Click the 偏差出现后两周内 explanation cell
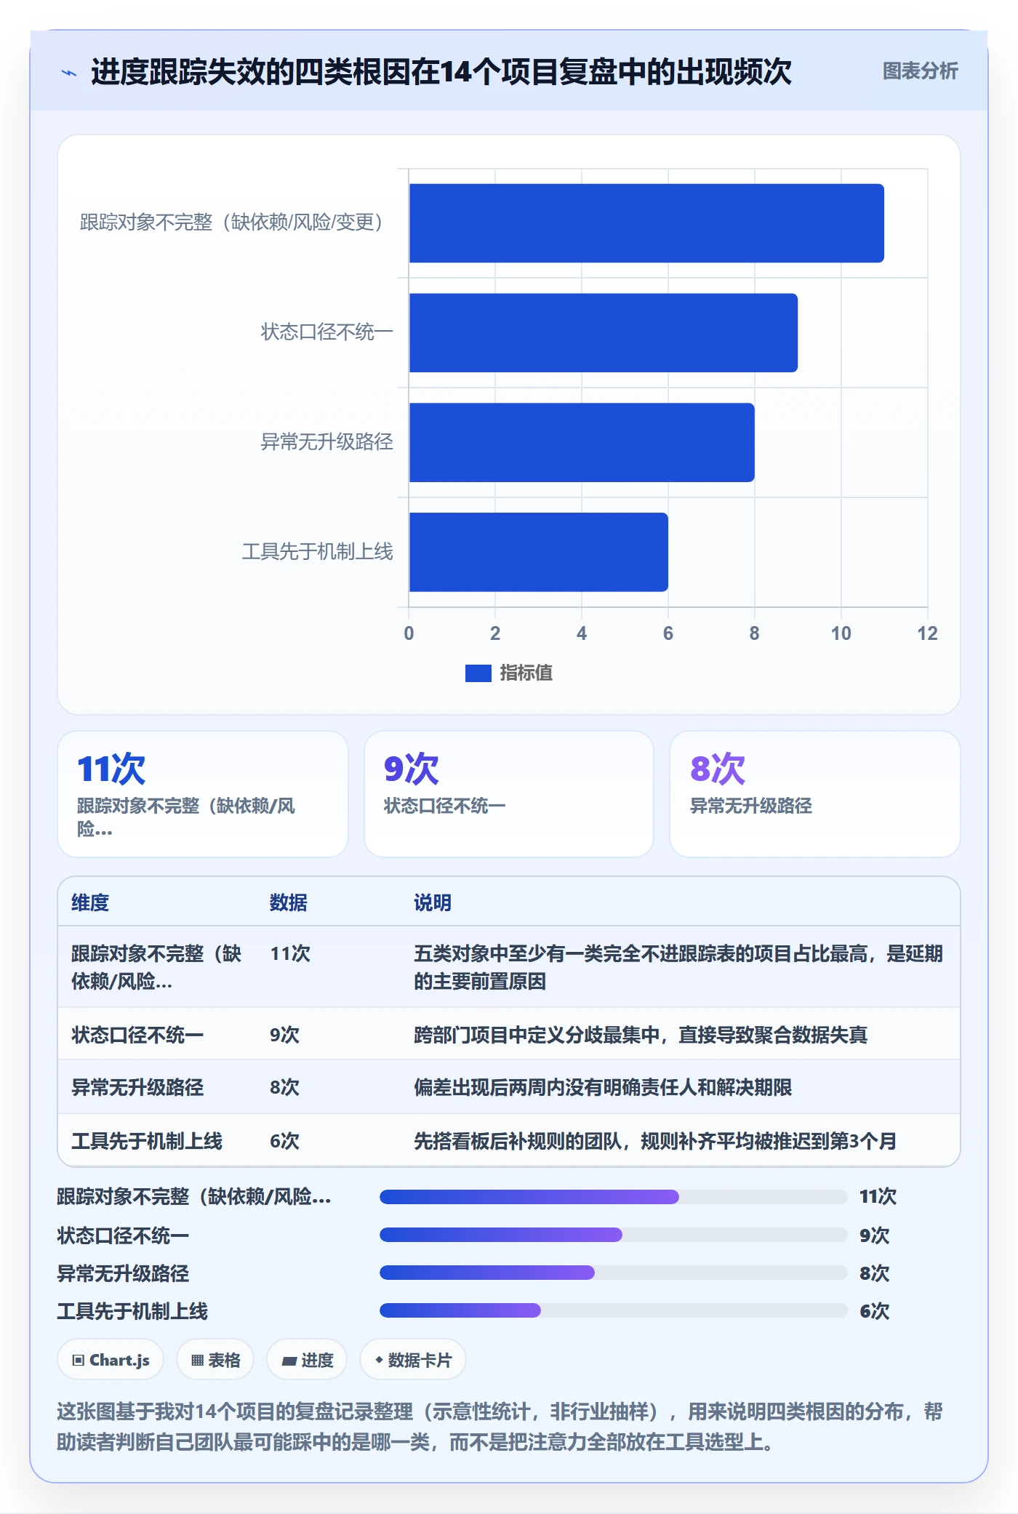Screen dimensions: 1018x1514 603,1087
